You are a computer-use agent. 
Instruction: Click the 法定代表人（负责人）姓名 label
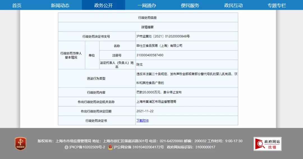point(117,65)
